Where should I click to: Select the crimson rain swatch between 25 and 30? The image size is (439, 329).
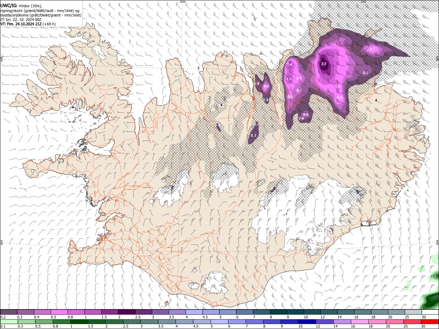click(412, 322)
